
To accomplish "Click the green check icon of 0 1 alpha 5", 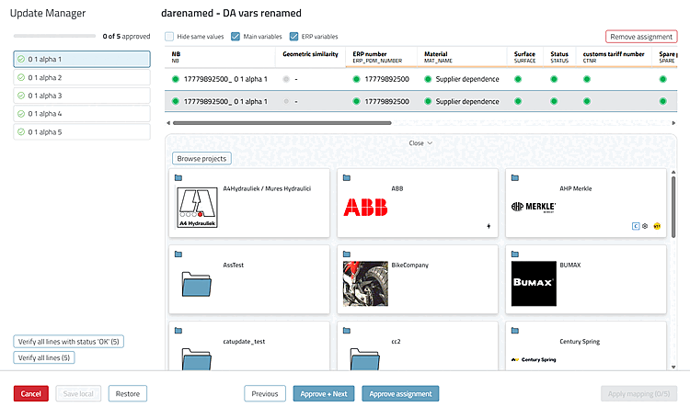I will tap(20, 132).
